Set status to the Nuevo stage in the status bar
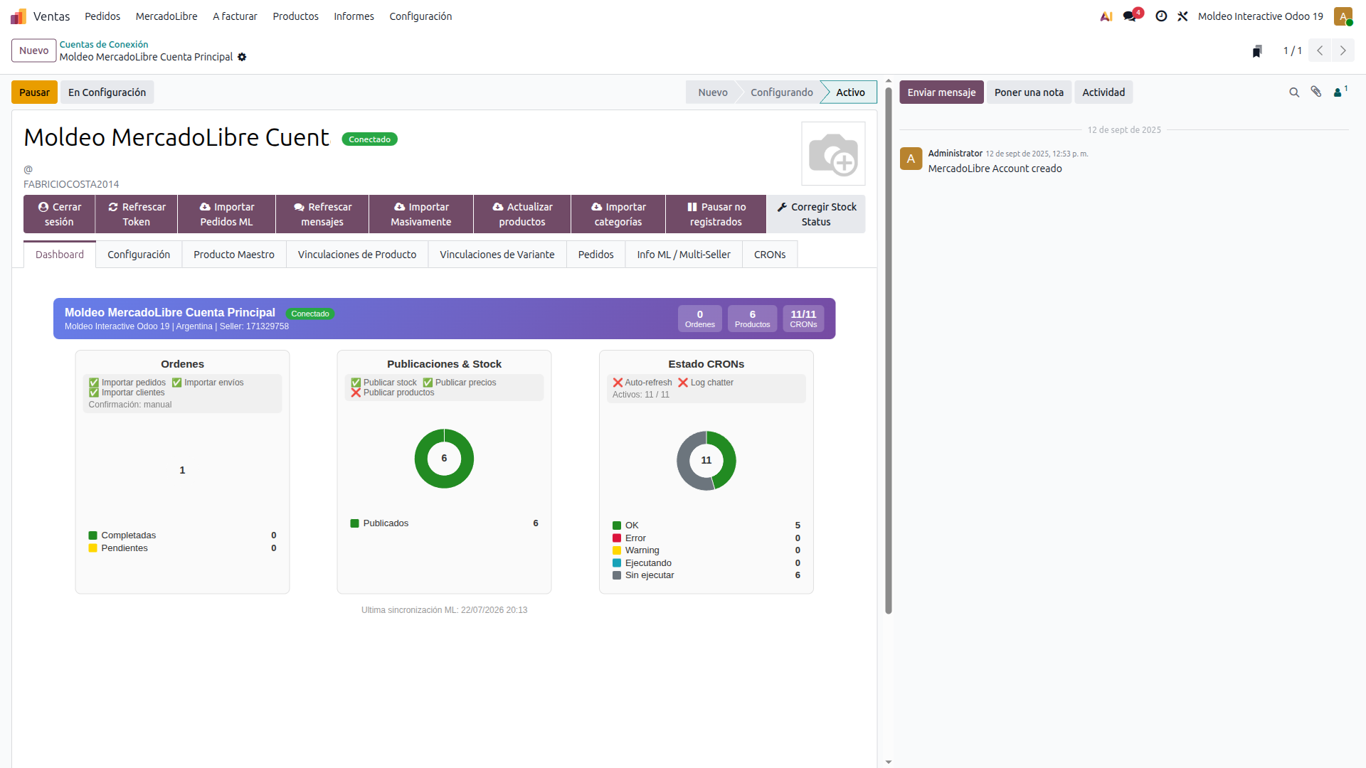This screenshot has height=768, width=1366. pyautogui.click(x=712, y=92)
